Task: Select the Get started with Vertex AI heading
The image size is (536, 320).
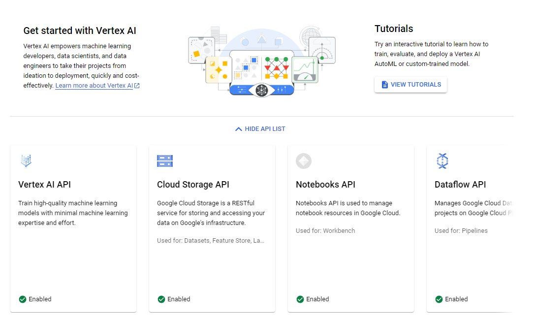Action: pos(80,31)
